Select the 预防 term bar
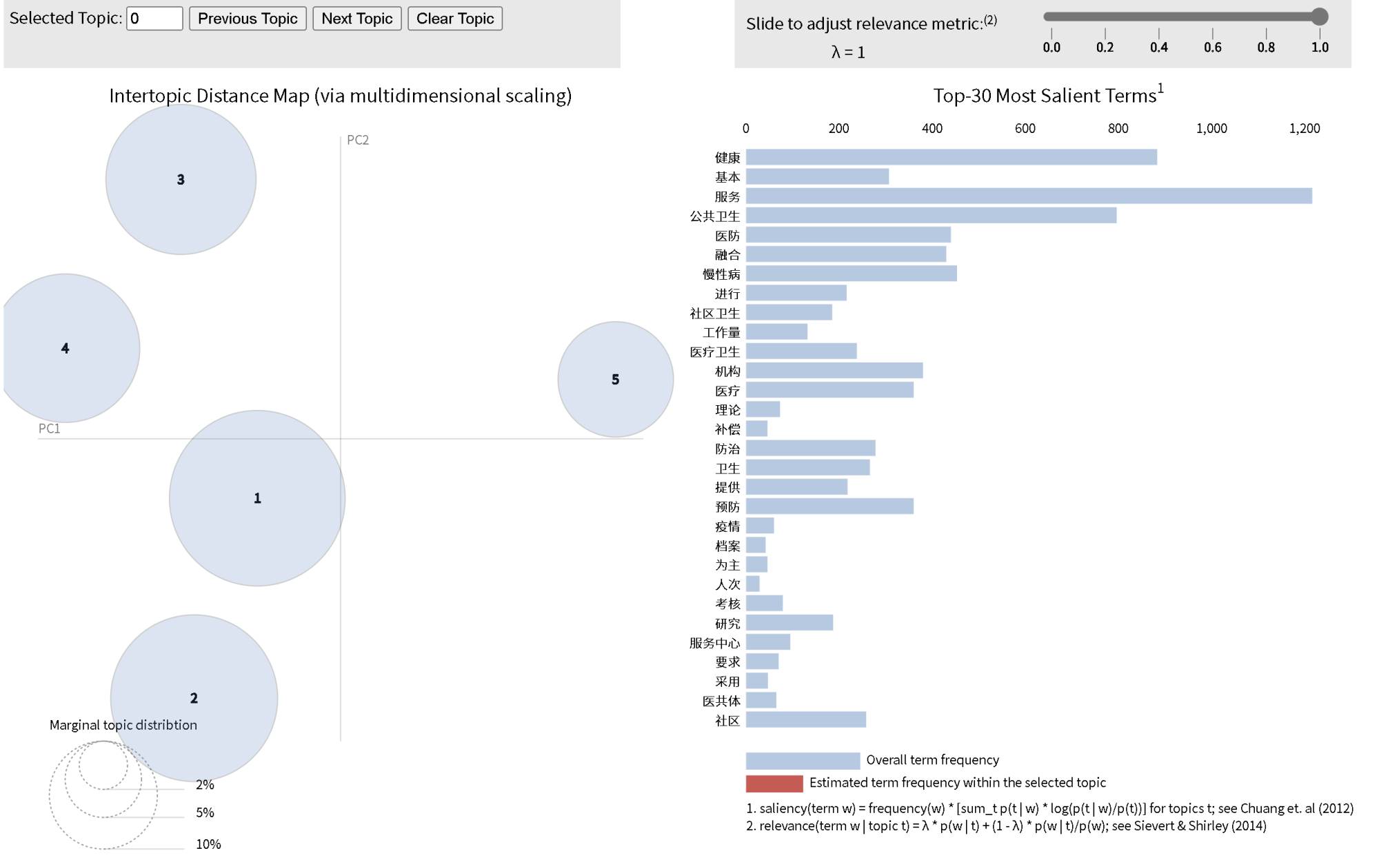This screenshot has width=1379, height=862. [x=829, y=506]
